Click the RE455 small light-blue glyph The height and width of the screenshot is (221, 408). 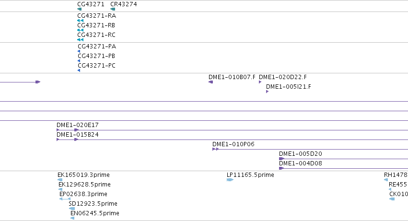(x=390, y=189)
